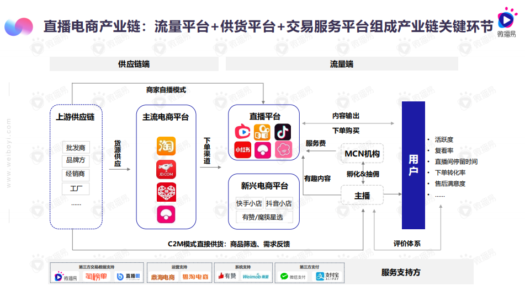Click the 支付宝 Alipay logo
This screenshot has height=286, width=525.
point(328,276)
